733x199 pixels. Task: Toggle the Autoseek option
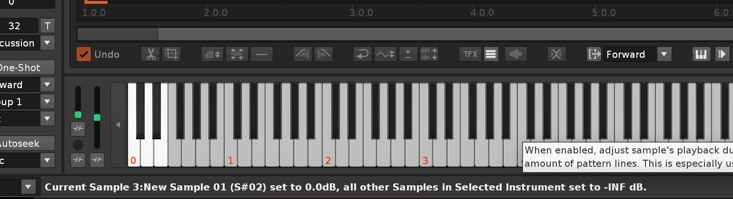click(x=24, y=143)
